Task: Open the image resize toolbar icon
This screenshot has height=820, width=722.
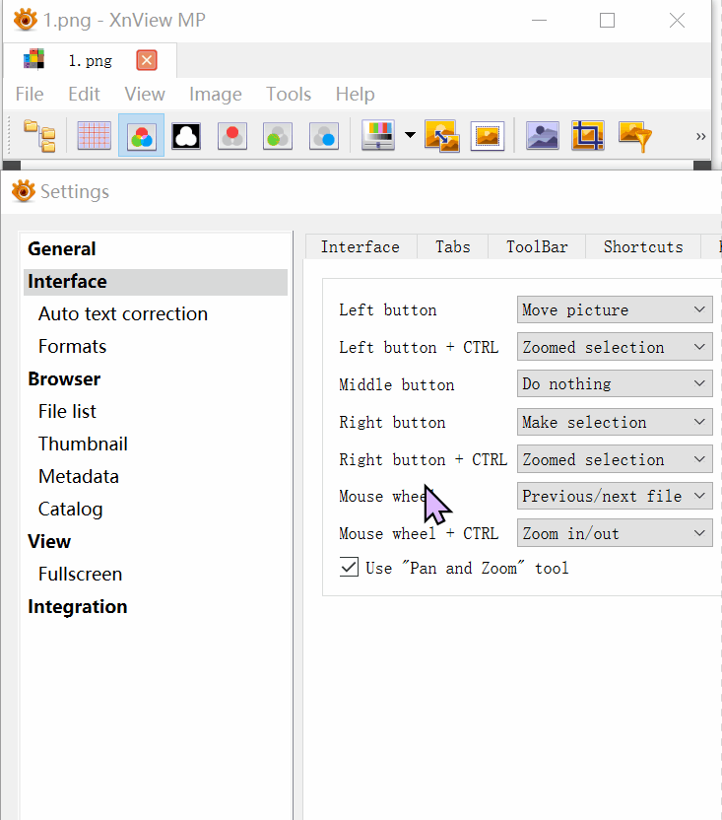Action: coord(441,136)
